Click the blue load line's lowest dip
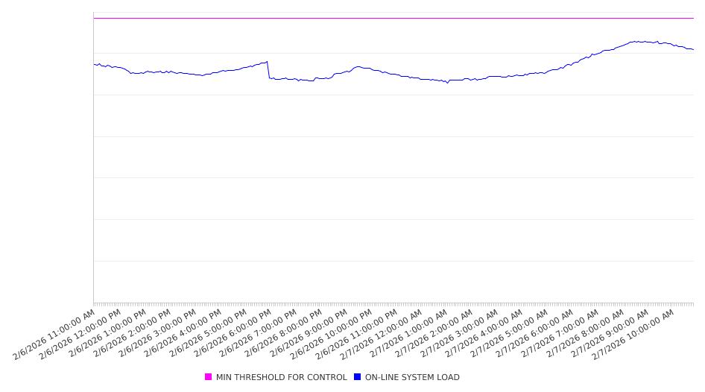 [447, 82]
